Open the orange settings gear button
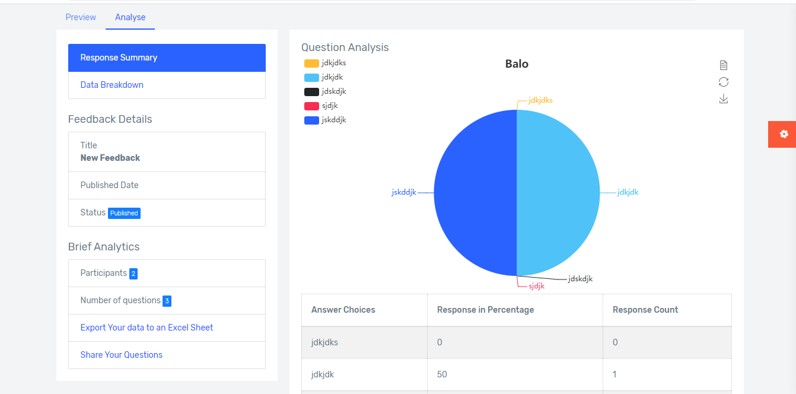The height and width of the screenshot is (394, 796). click(782, 134)
